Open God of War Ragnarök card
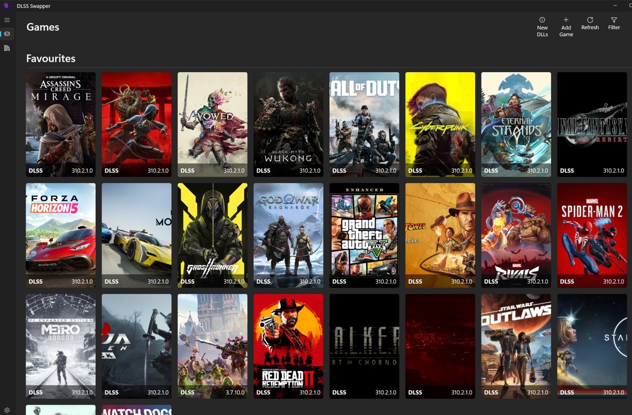Image resolution: width=632 pixels, height=415 pixels. tap(288, 235)
